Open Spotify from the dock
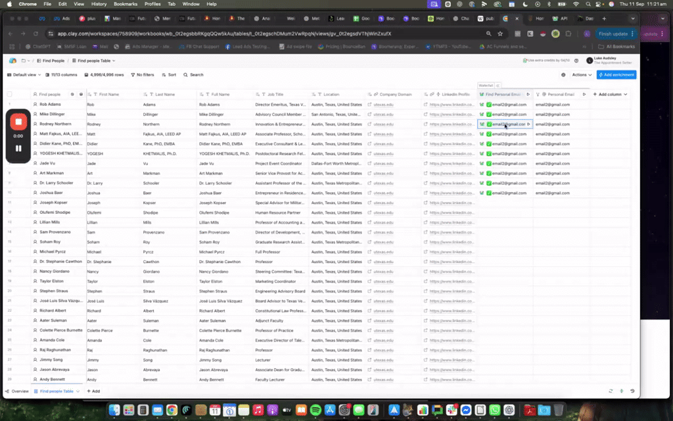The width and height of the screenshot is (673, 421). point(315,410)
